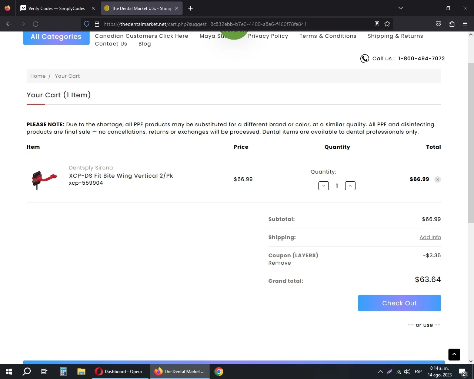The width and height of the screenshot is (474, 379).
Task: Click the address bar URL field
Action: click(x=237, y=24)
